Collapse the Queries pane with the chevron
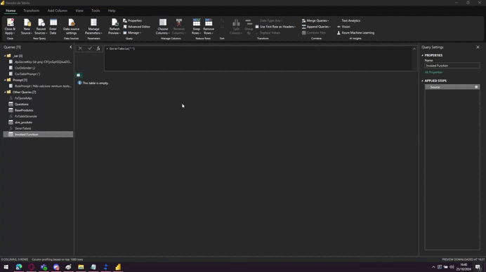 click(x=71, y=47)
